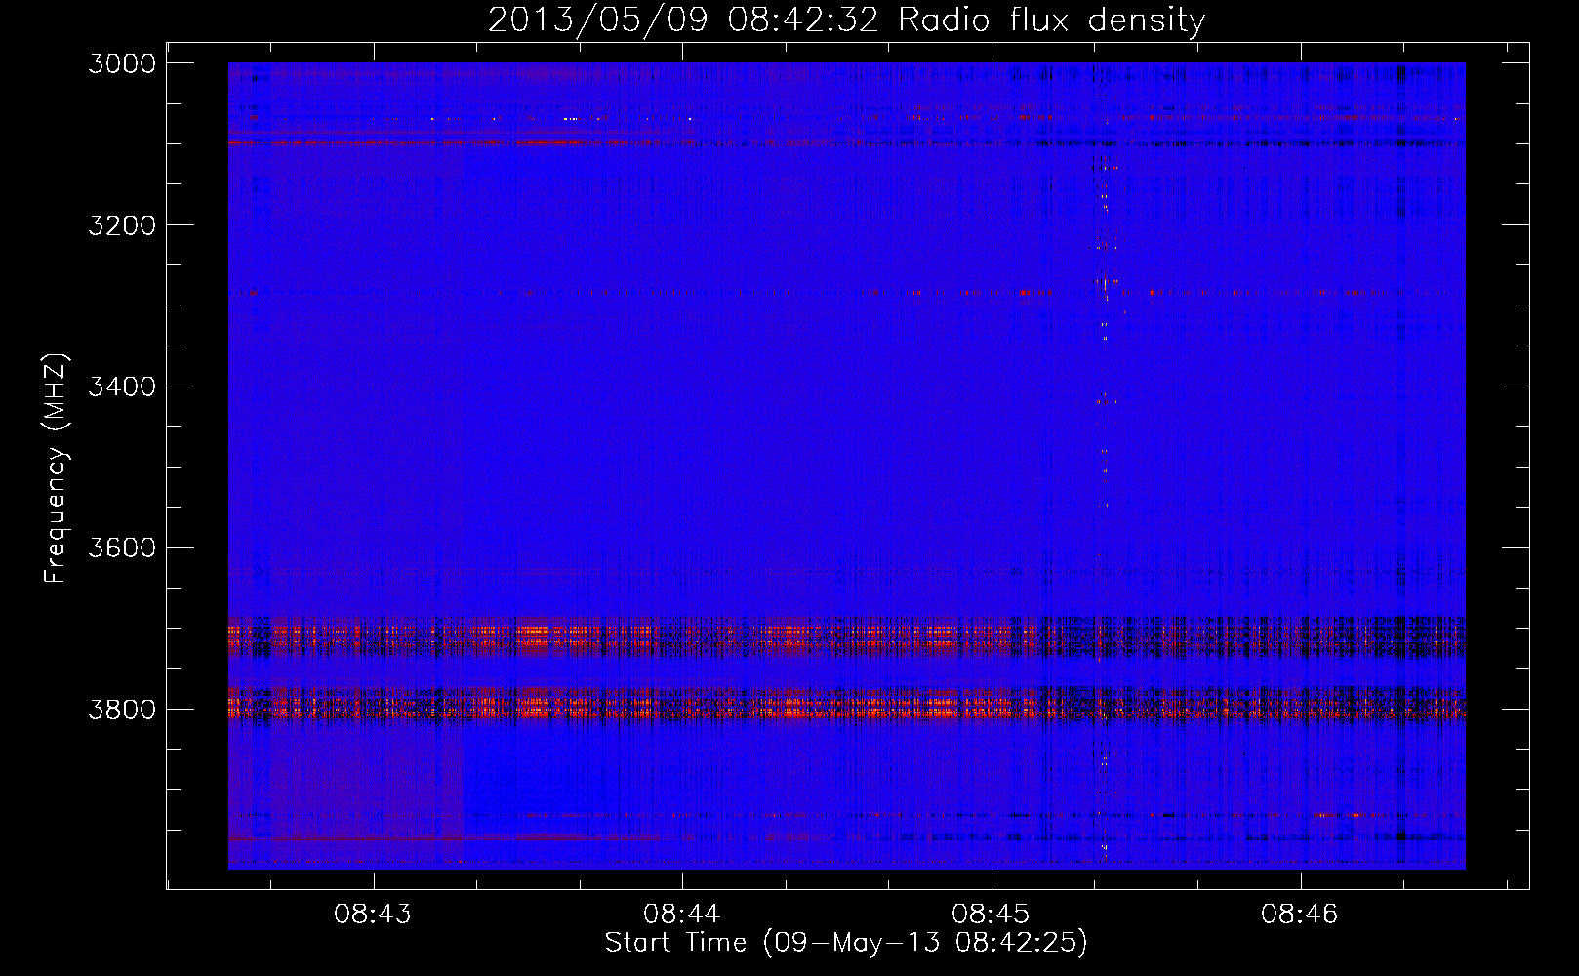Image resolution: width=1579 pixels, height=976 pixels.
Task: Click the 08:46 time tick label
Action: [1300, 915]
